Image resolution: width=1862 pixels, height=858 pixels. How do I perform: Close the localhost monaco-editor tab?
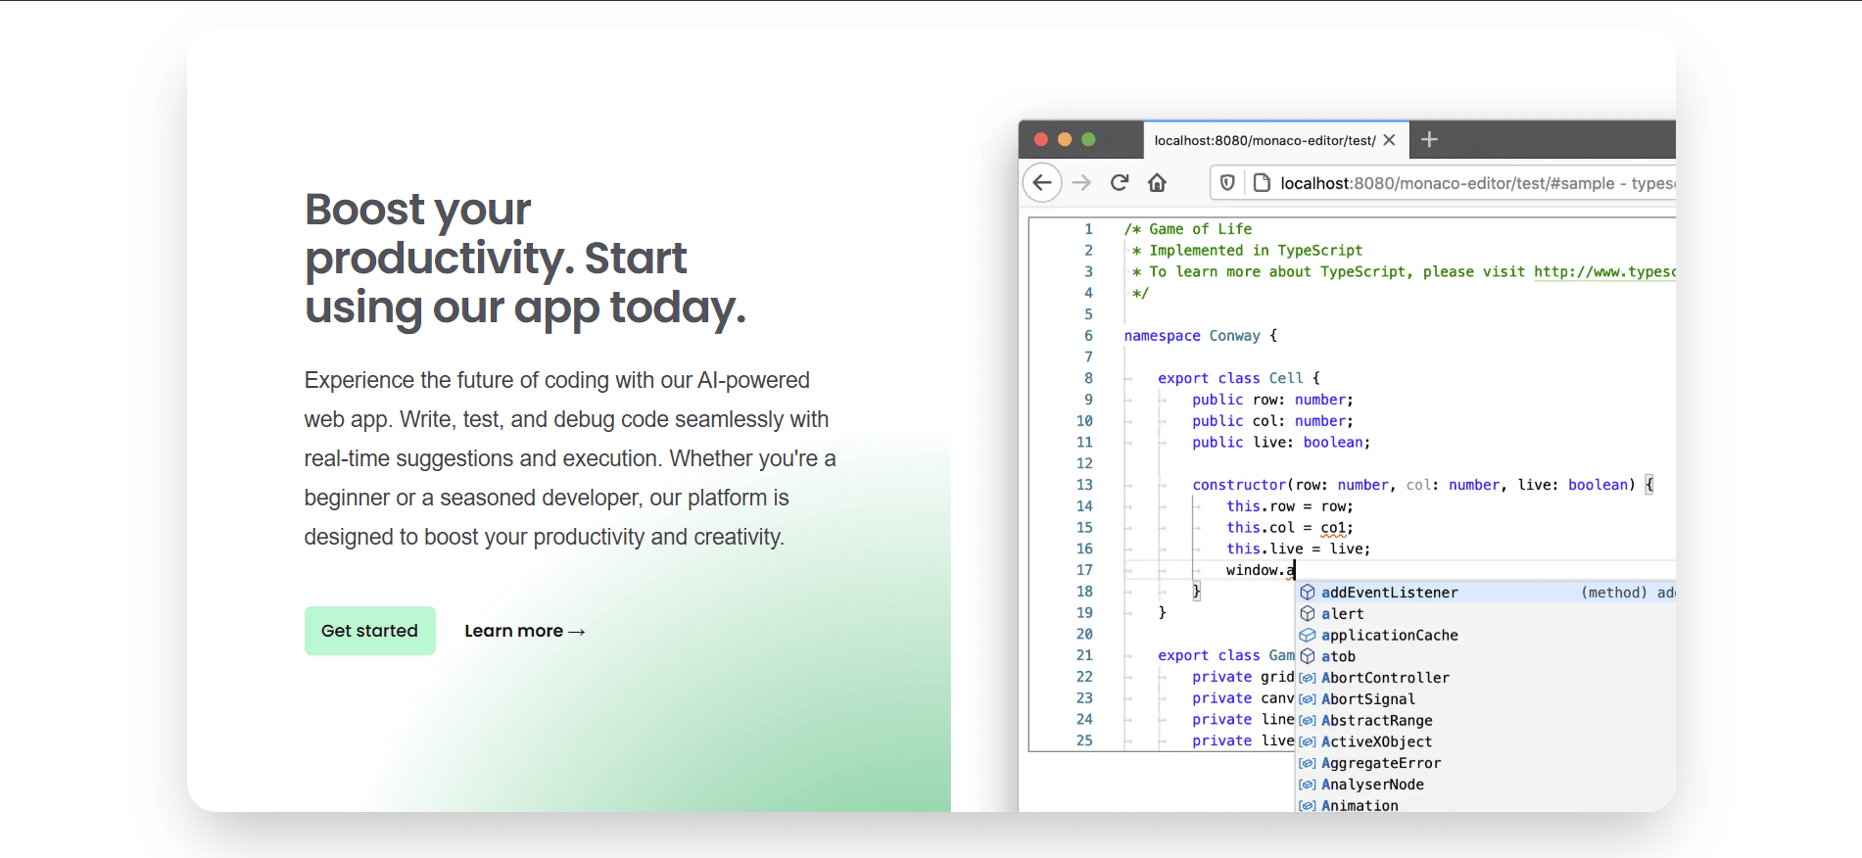pyautogui.click(x=1389, y=140)
